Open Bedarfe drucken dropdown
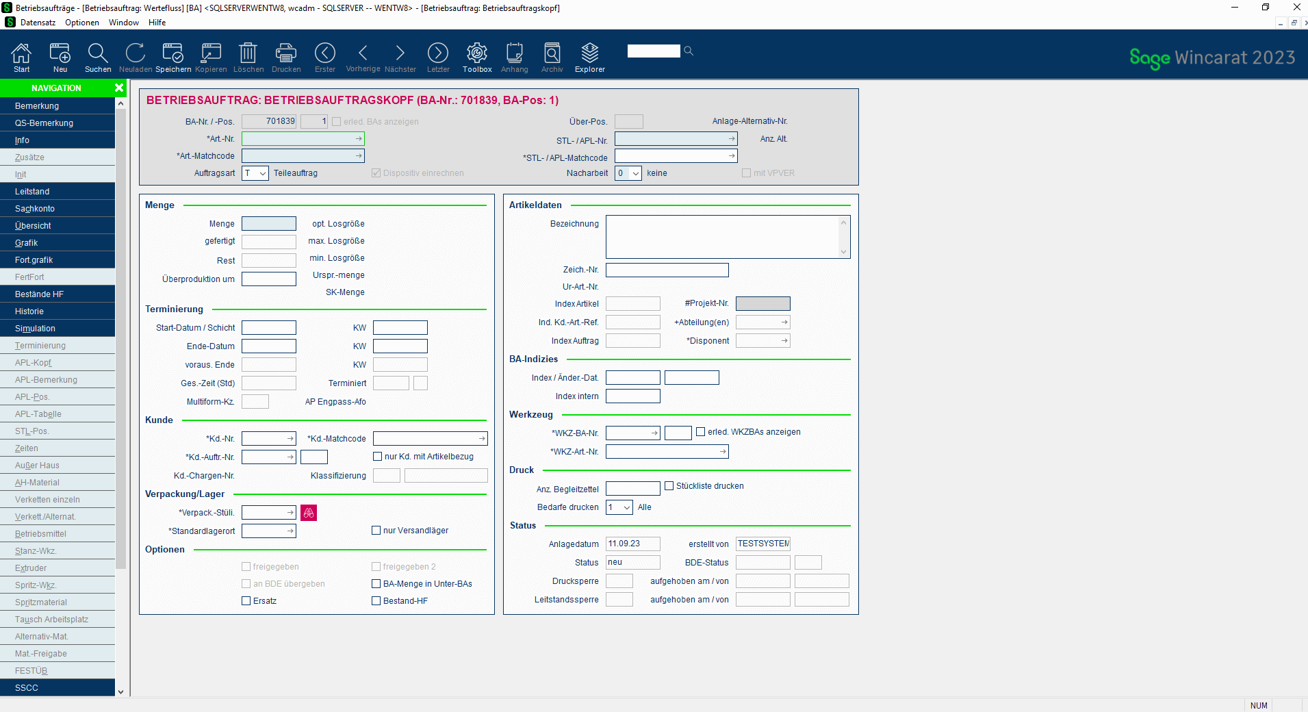Screen dimensions: 1308x712 pos(619,507)
